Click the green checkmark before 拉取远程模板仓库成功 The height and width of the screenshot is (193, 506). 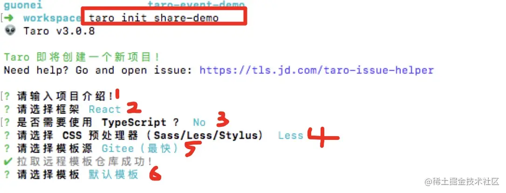[8, 161]
